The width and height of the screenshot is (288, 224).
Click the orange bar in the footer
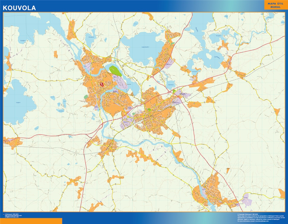coord(31,221)
